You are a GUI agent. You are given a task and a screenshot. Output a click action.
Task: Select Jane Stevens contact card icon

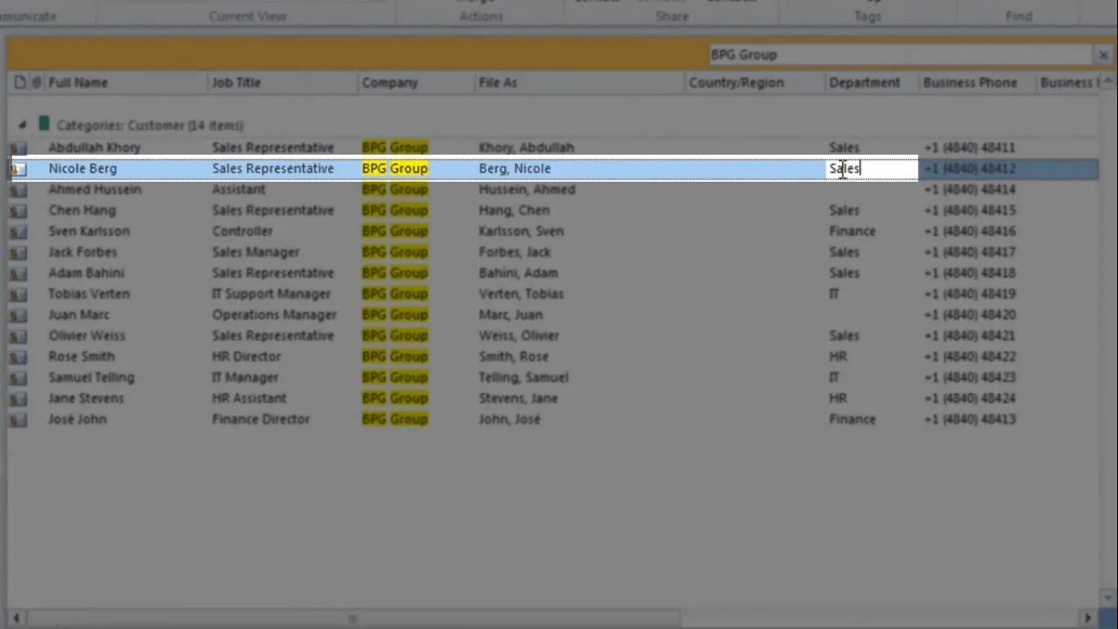[18, 399]
